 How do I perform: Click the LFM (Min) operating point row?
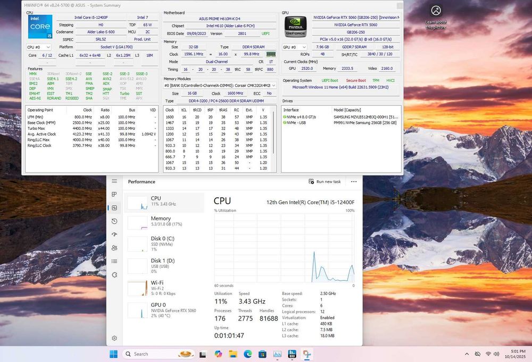point(92,117)
